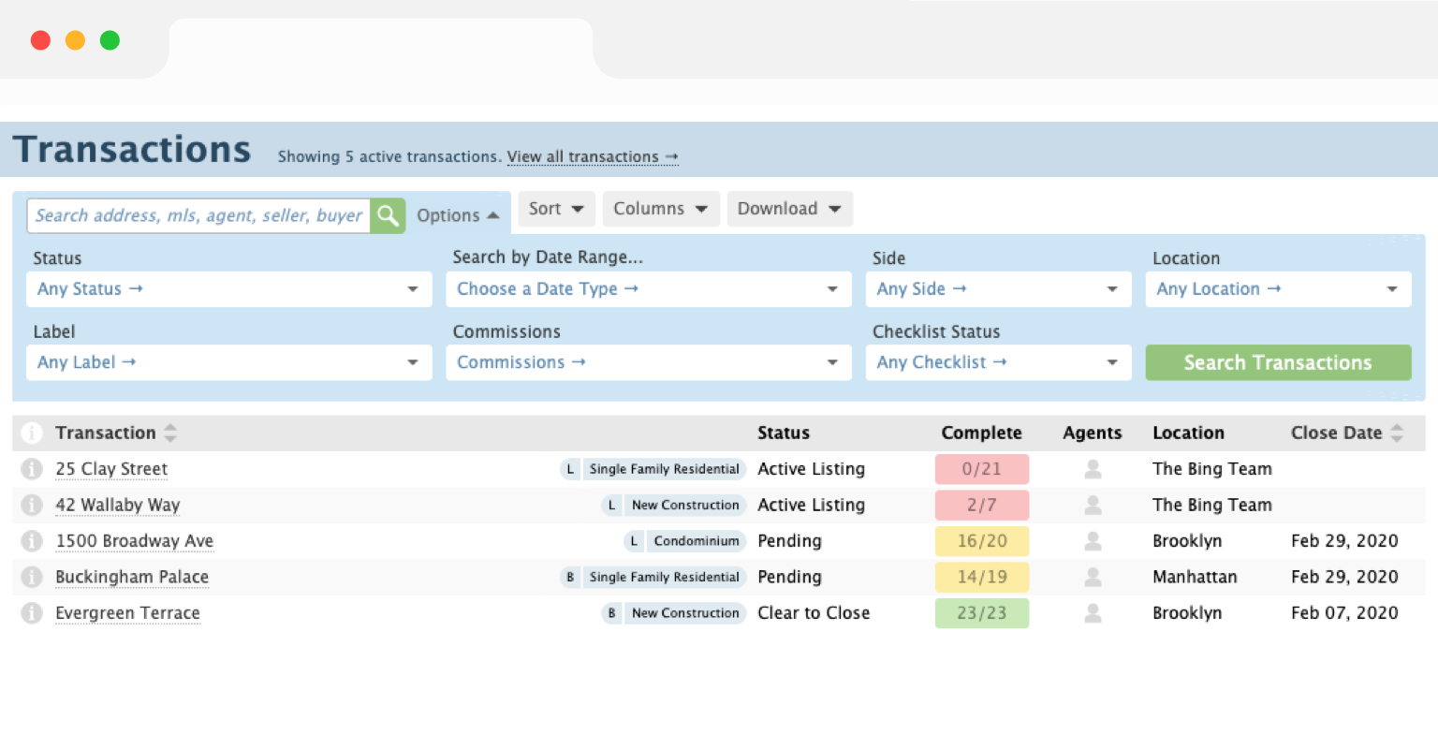This screenshot has height=749, width=1438.
Task: Open info icon for 42 Wallaby Way
Action: click(32, 506)
